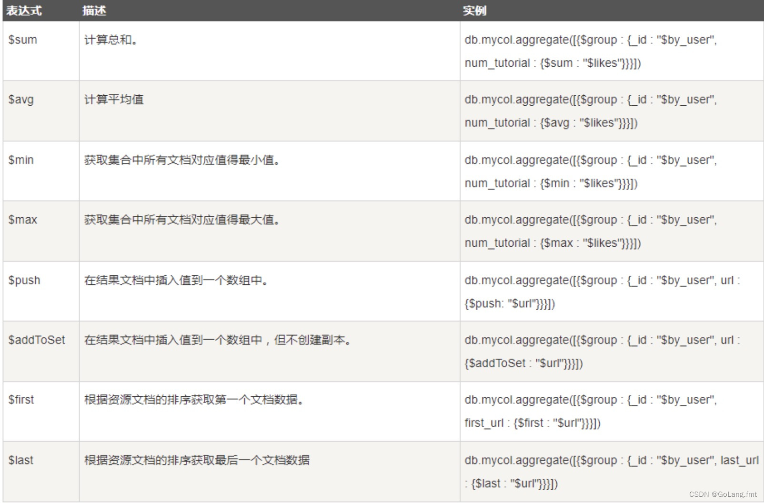Click description mentioning 但不创建副本
The width and height of the screenshot is (764, 503).
(x=218, y=340)
